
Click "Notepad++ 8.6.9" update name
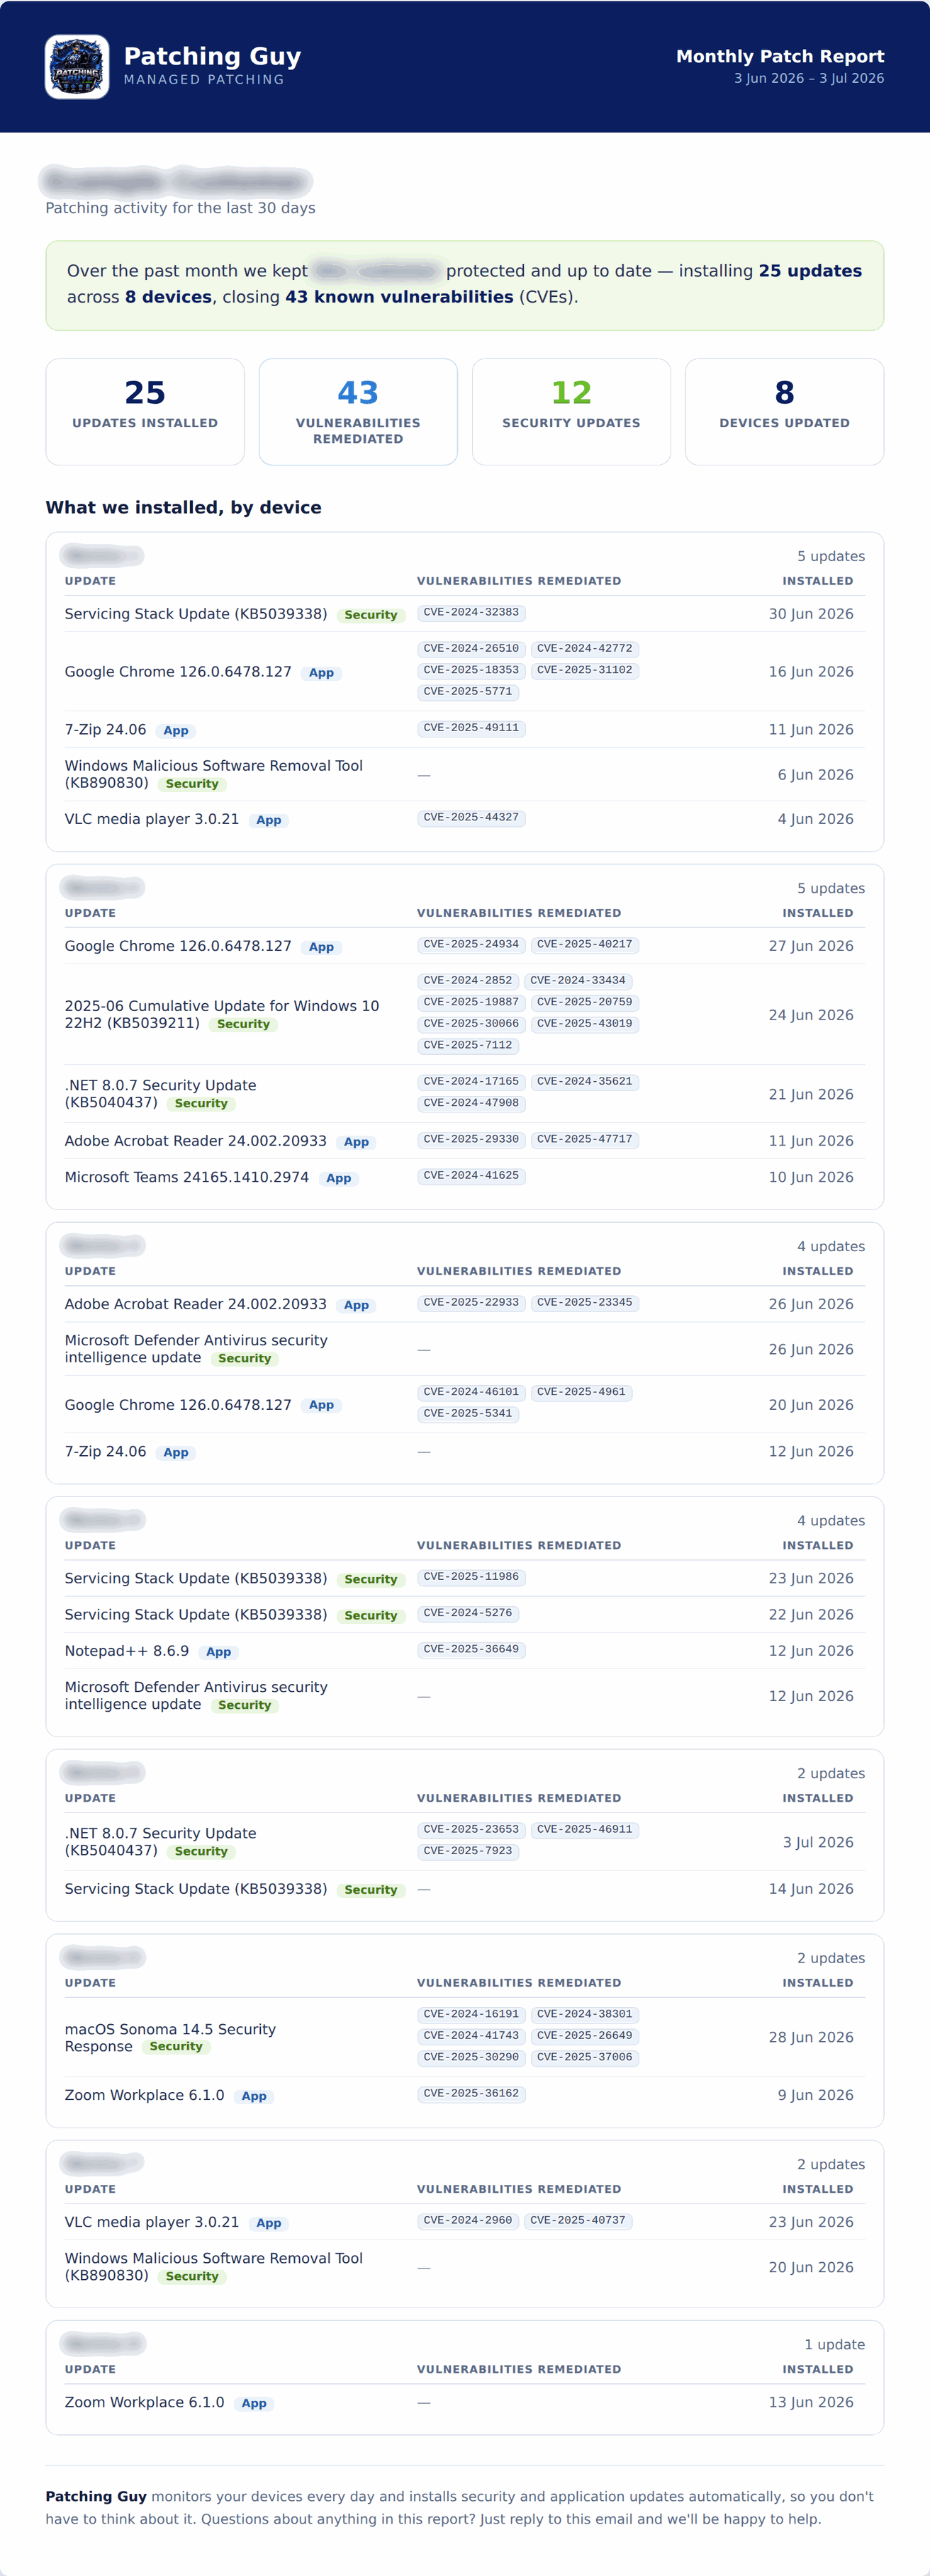pyautogui.click(x=127, y=1651)
